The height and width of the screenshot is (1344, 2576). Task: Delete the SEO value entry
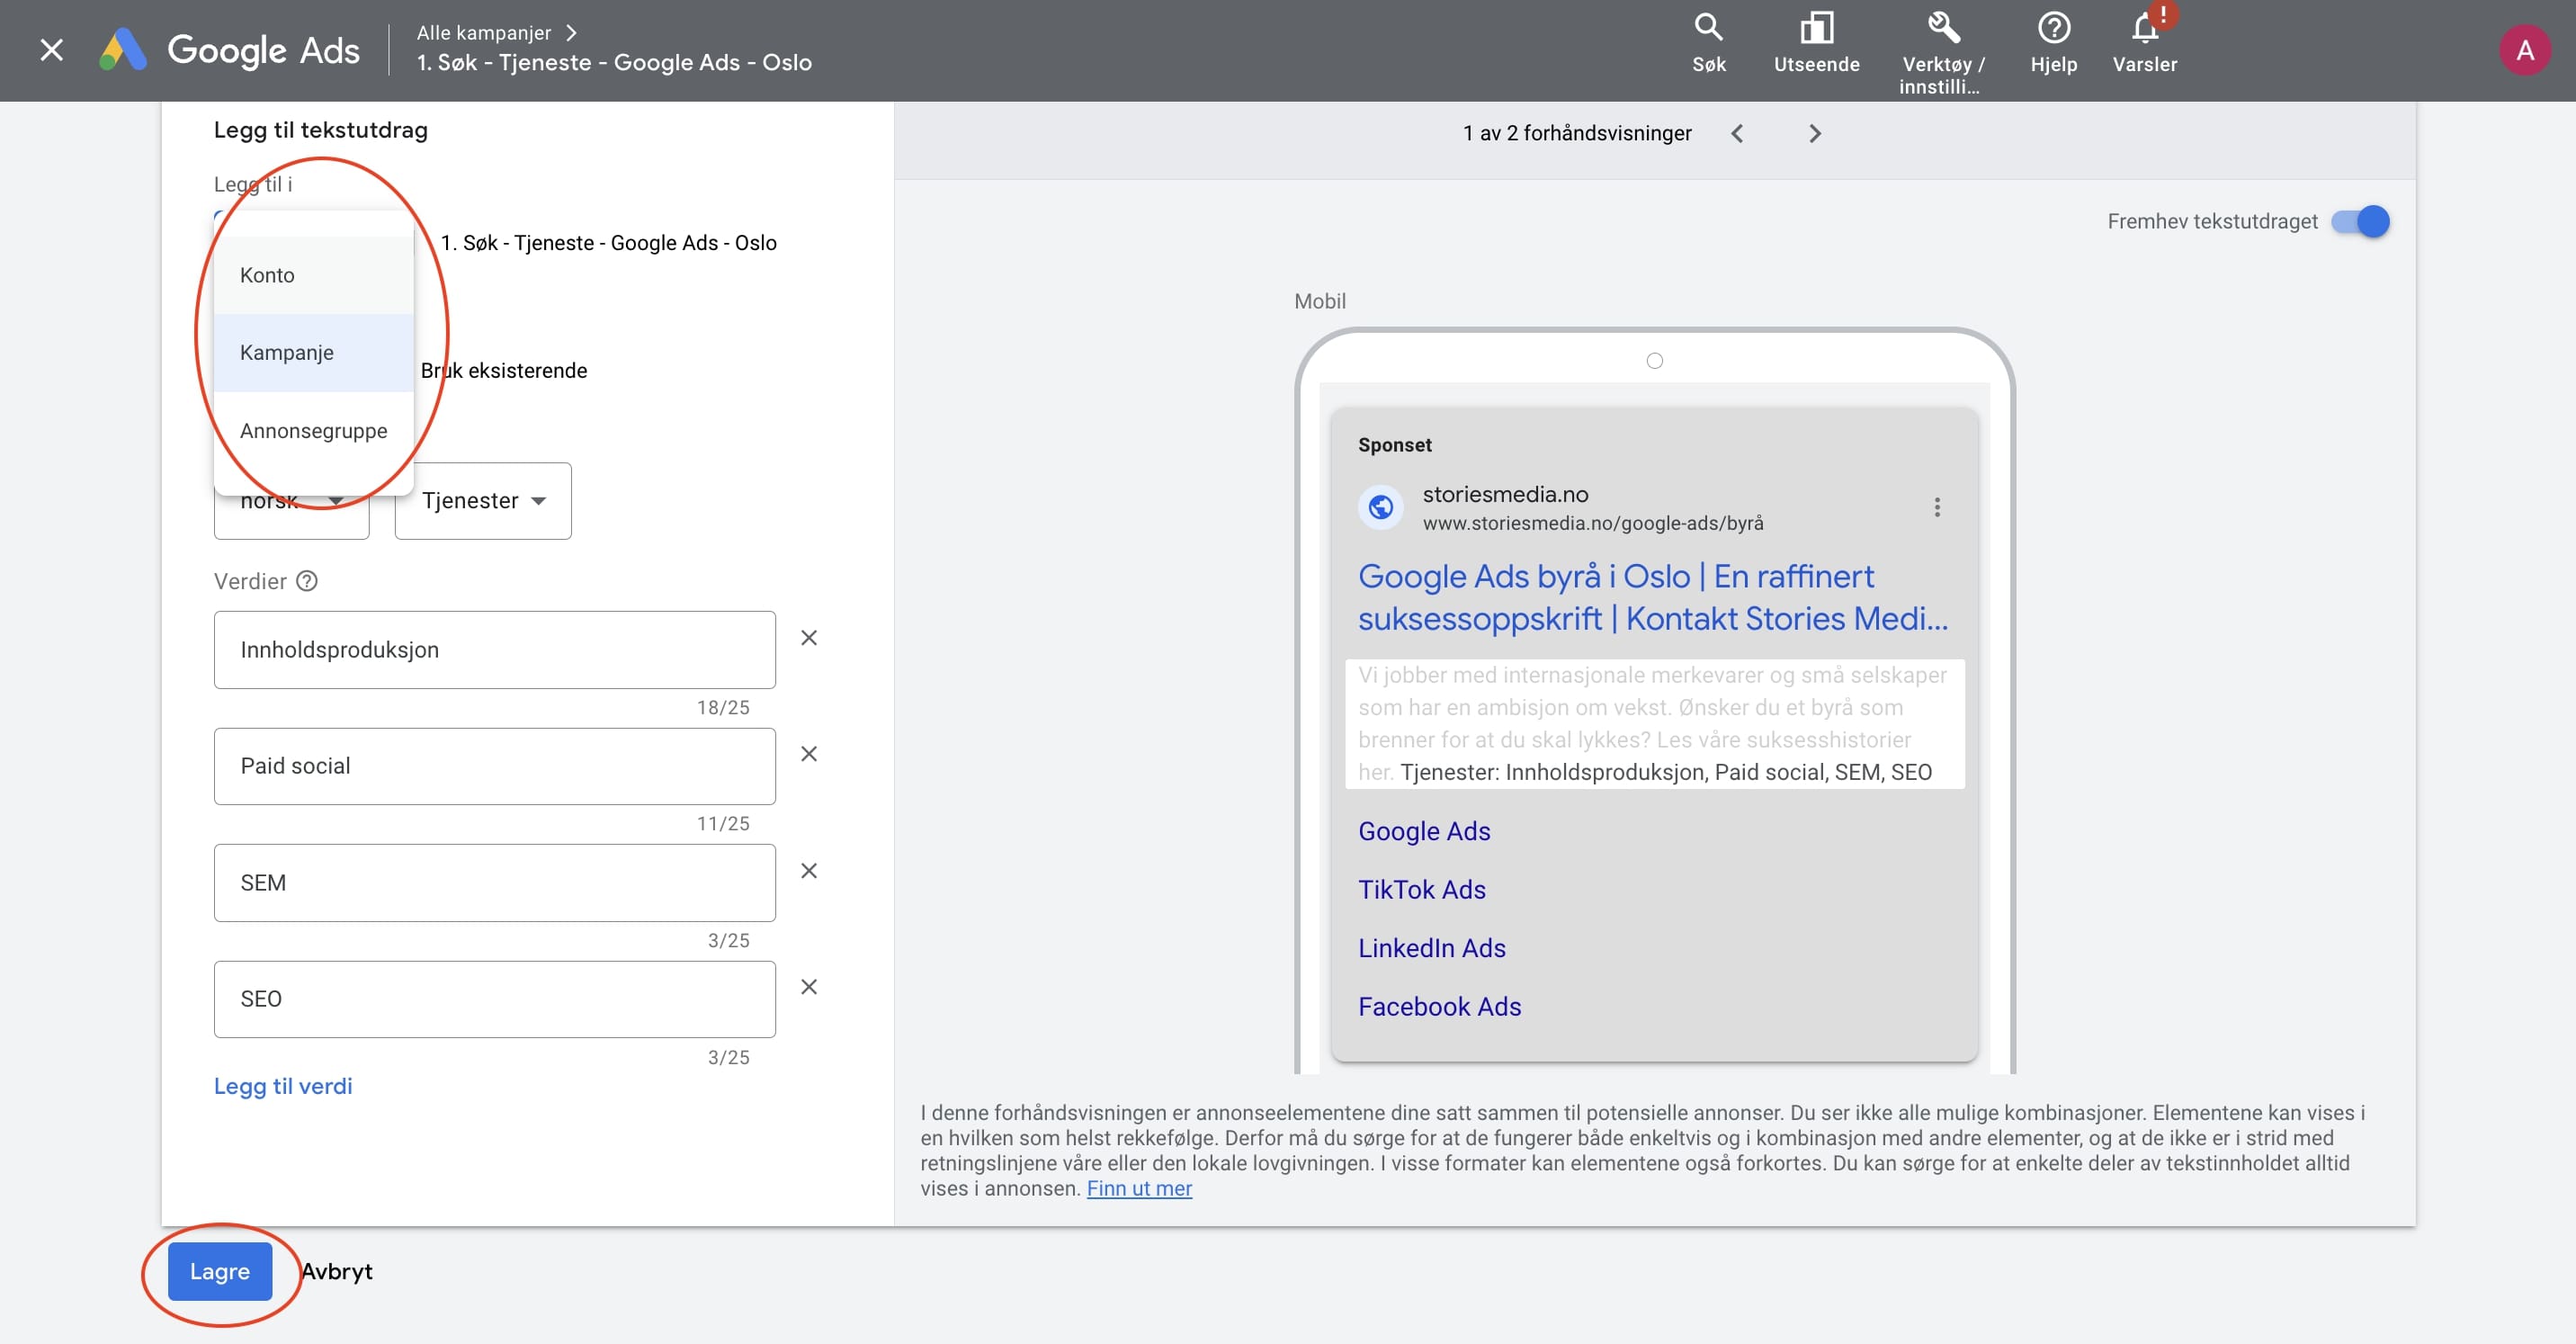pos(809,987)
